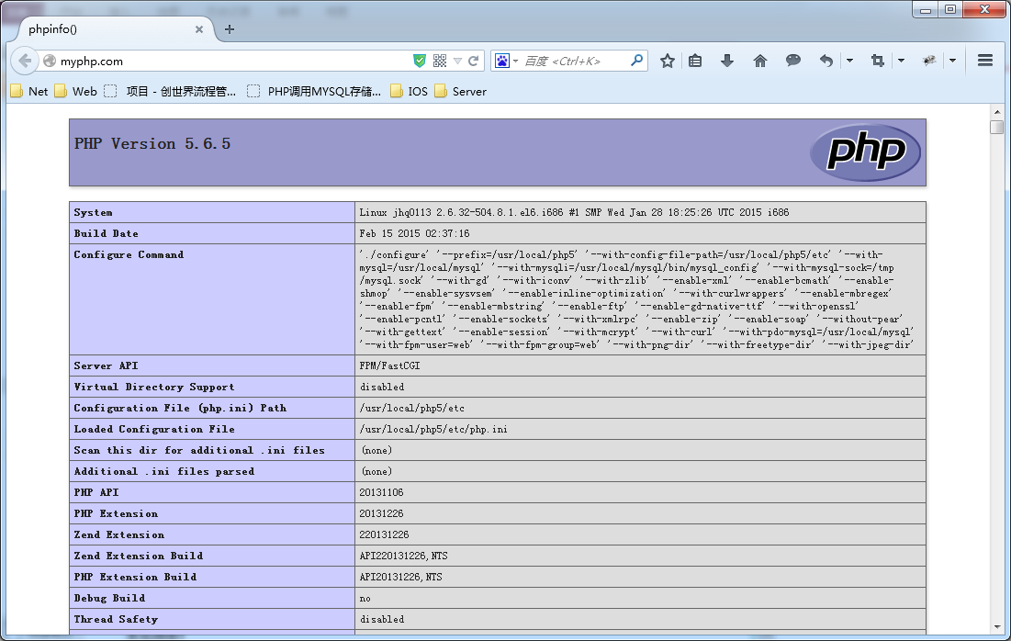Screen dimensions: 1011x641
Task: Open the bookmarks list icon
Action: 694,60
